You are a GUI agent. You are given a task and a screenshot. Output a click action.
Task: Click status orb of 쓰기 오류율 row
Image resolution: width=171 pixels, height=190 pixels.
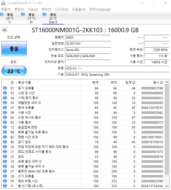pos(5,176)
